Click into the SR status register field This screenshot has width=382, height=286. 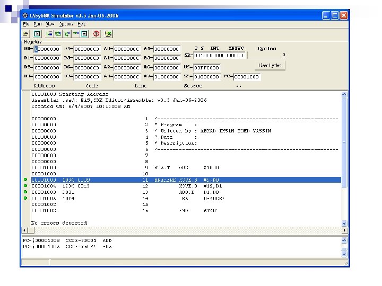pyautogui.click(x=220, y=56)
